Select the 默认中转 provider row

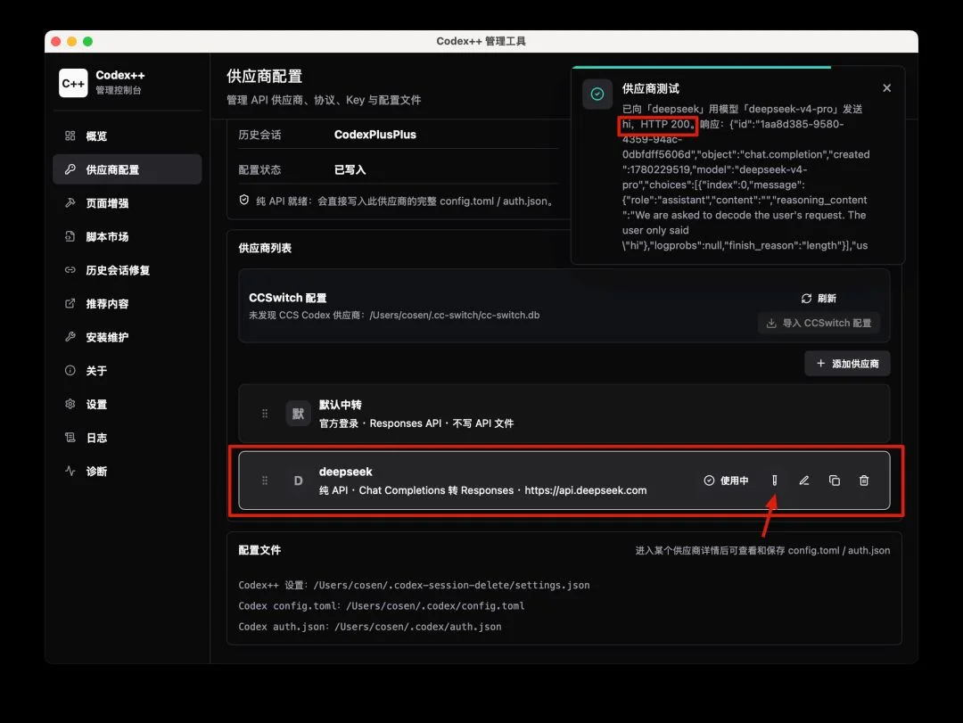(x=564, y=414)
